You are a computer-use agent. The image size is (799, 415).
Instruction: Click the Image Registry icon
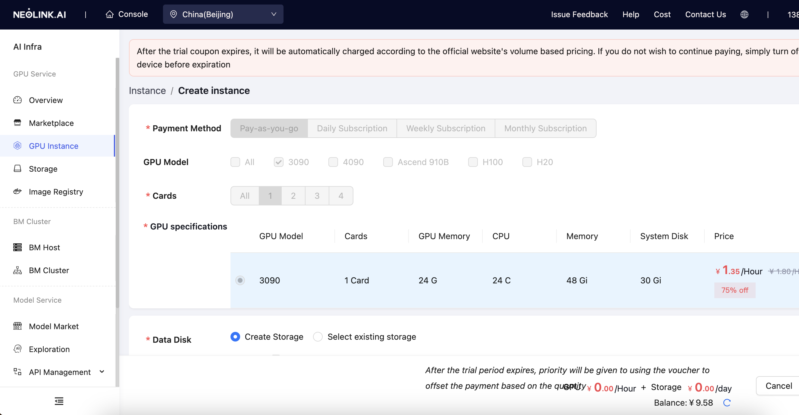coord(17,191)
